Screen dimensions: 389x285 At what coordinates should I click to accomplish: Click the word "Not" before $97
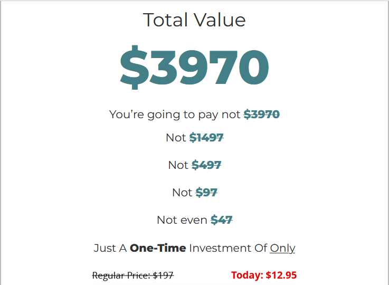(182, 193)
